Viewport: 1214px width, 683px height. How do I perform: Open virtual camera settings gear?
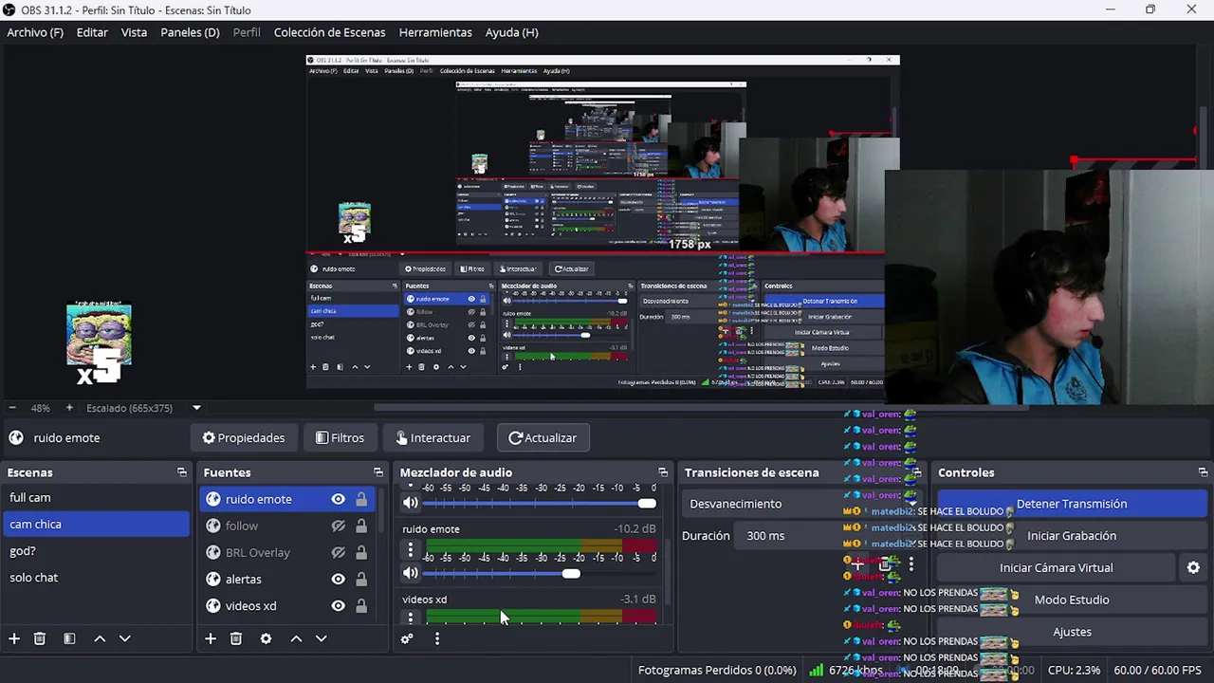pyautogui.click(x=1193, y=567)
